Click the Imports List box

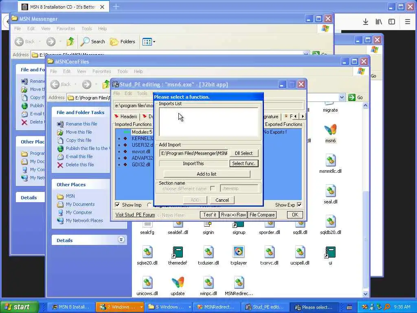[208, 122]
